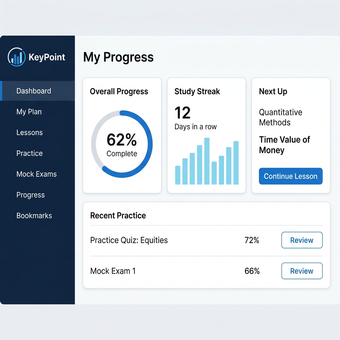The image size is (340, 340).
Task: Click the Time Value of Money lesson title
Action: pyautogui.click(x=285, y=145)
